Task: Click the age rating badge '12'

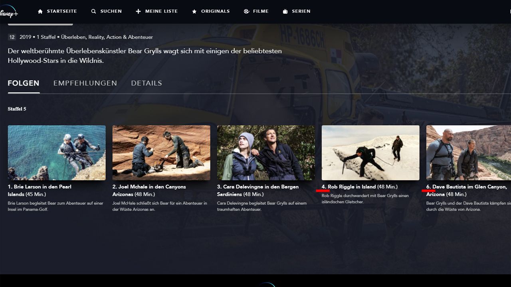Action: tap(12, 37)
